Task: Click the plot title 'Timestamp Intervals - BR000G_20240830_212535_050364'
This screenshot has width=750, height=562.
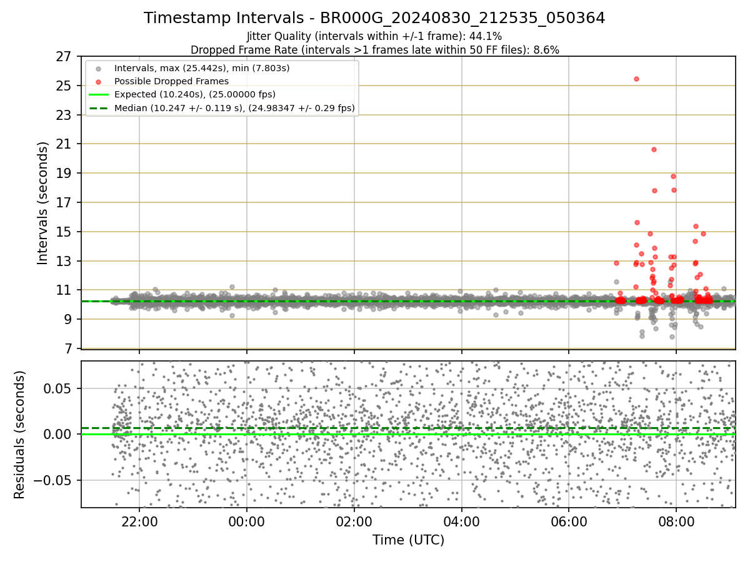Action: pos(374,18)
